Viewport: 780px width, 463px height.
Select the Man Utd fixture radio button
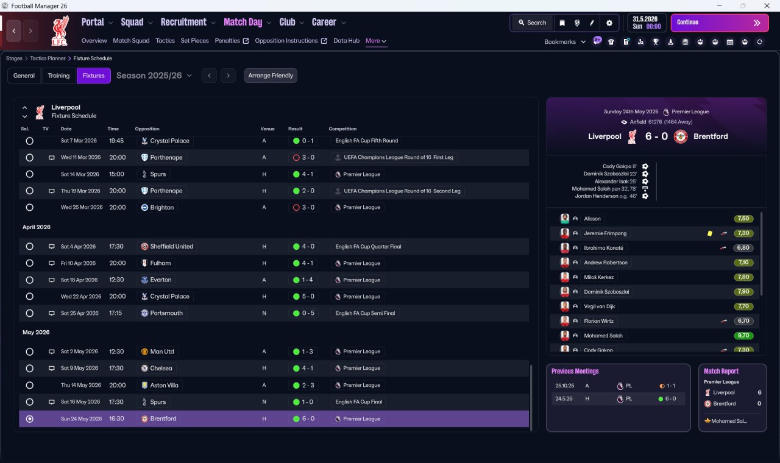29,352
